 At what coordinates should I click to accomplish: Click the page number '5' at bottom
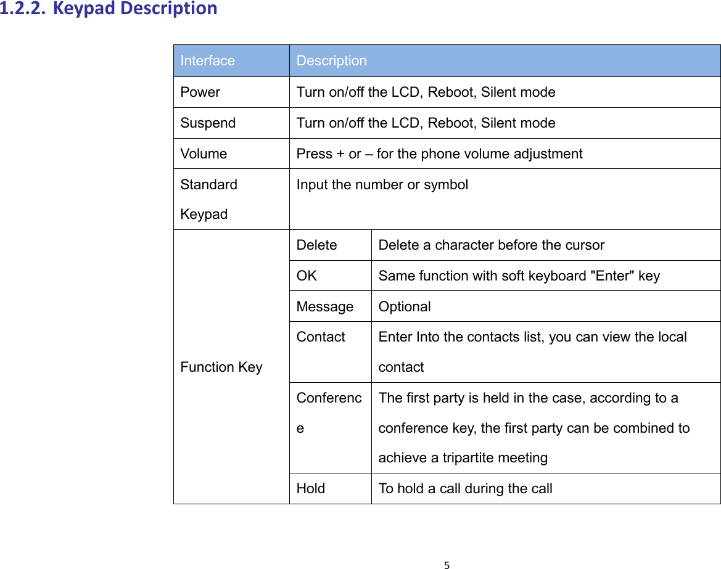[x=447, y=563]
